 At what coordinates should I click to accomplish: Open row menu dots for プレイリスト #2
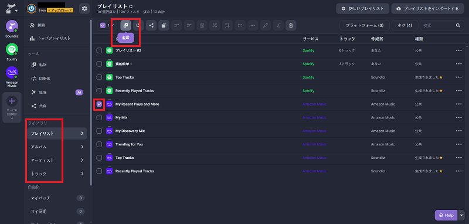click(459, 50)
